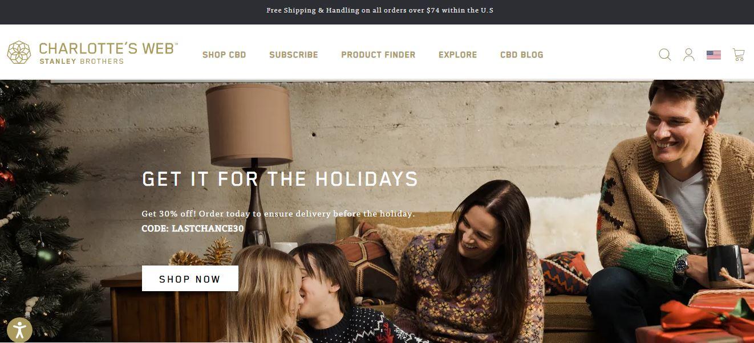Open the accessibility widget icon
The width and height of the screenshot is (754, 343).
20,330
